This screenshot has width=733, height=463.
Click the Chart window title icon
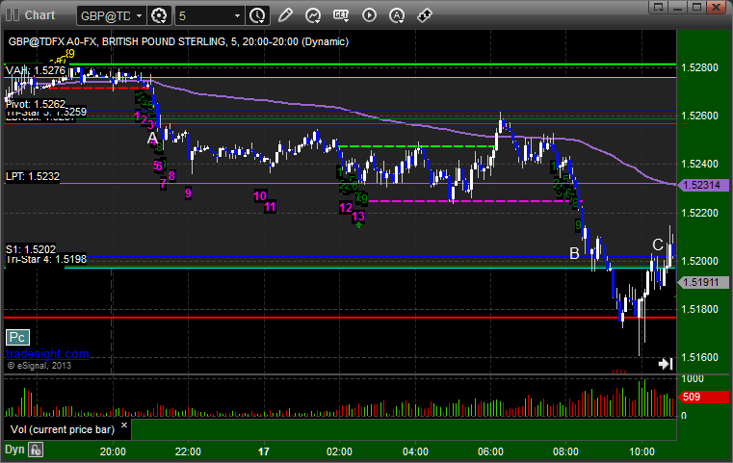(13, 15)
